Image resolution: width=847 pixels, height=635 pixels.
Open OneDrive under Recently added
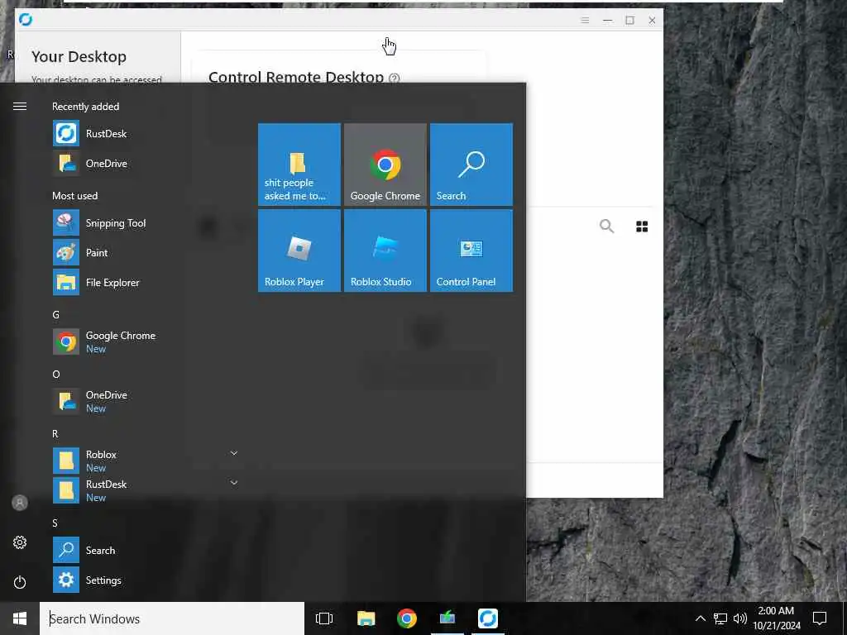(146, 163)
